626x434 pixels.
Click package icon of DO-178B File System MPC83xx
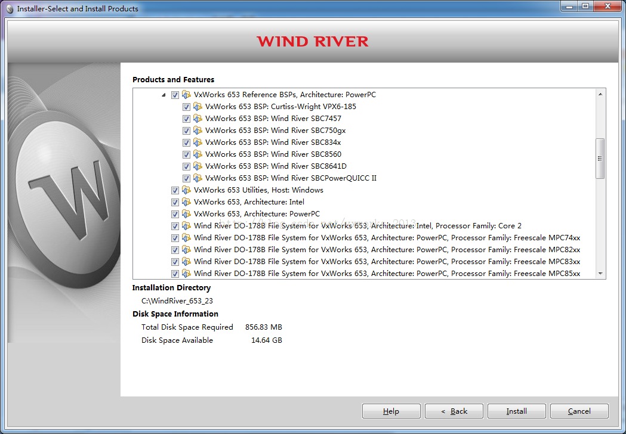click(x=186, y=262)
